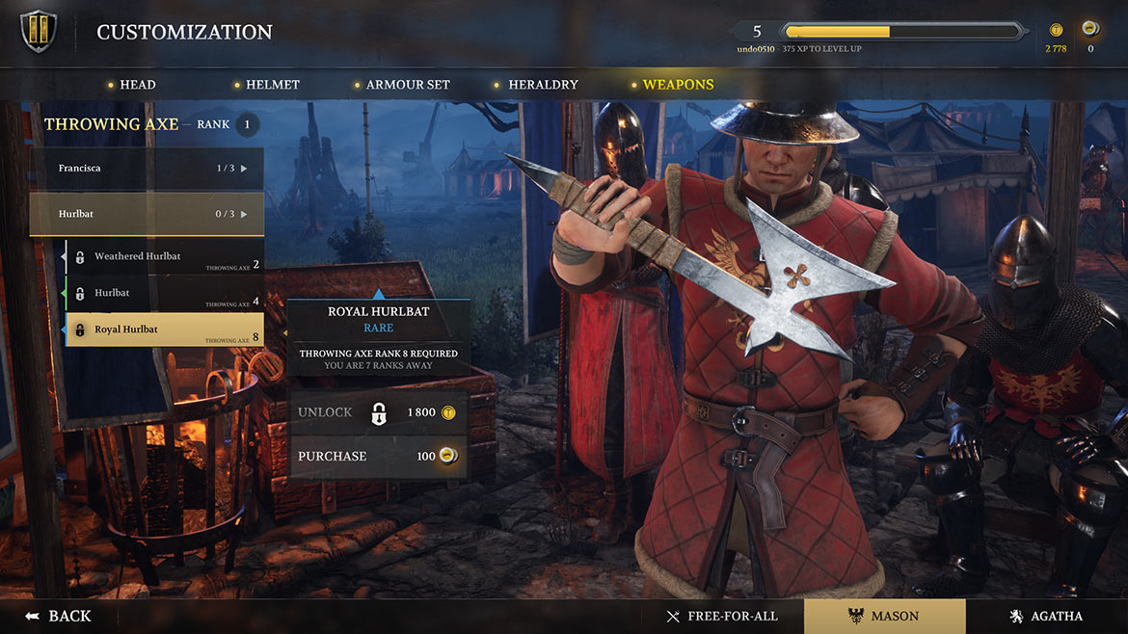1128x634 pixels.
Task: Click lock icon beside Weathered Hurlbat
Action: [80, 256]
